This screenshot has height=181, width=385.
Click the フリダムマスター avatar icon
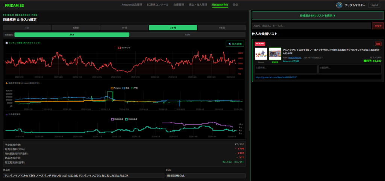point(339,5)
